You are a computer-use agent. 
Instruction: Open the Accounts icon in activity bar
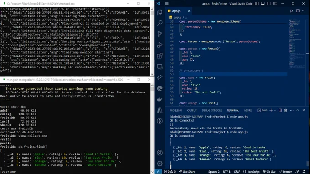click(x=160, y=153)
